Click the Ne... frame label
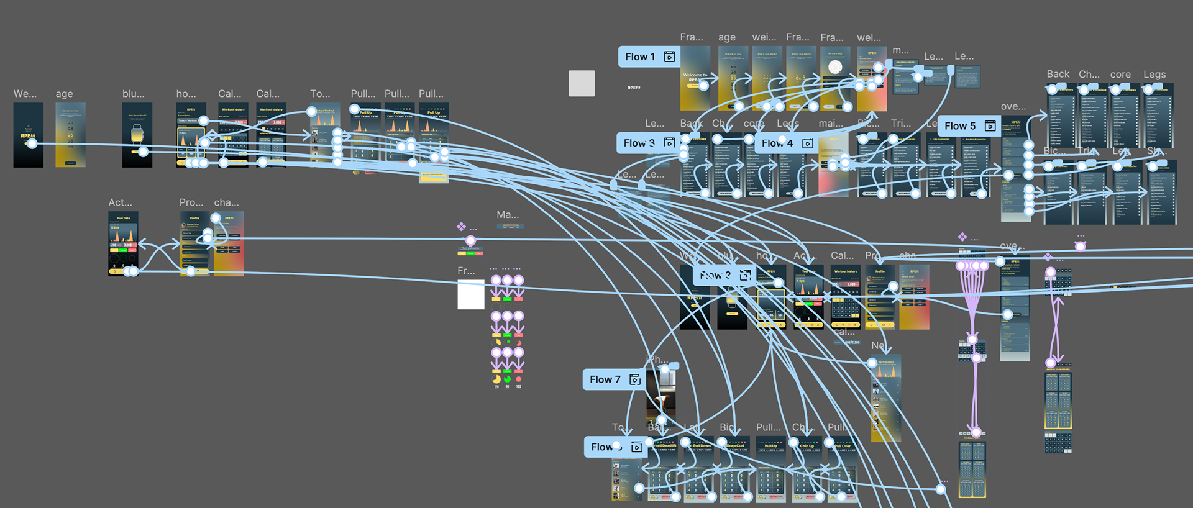This screenshot has width=1193, height=508. [880, 345]
